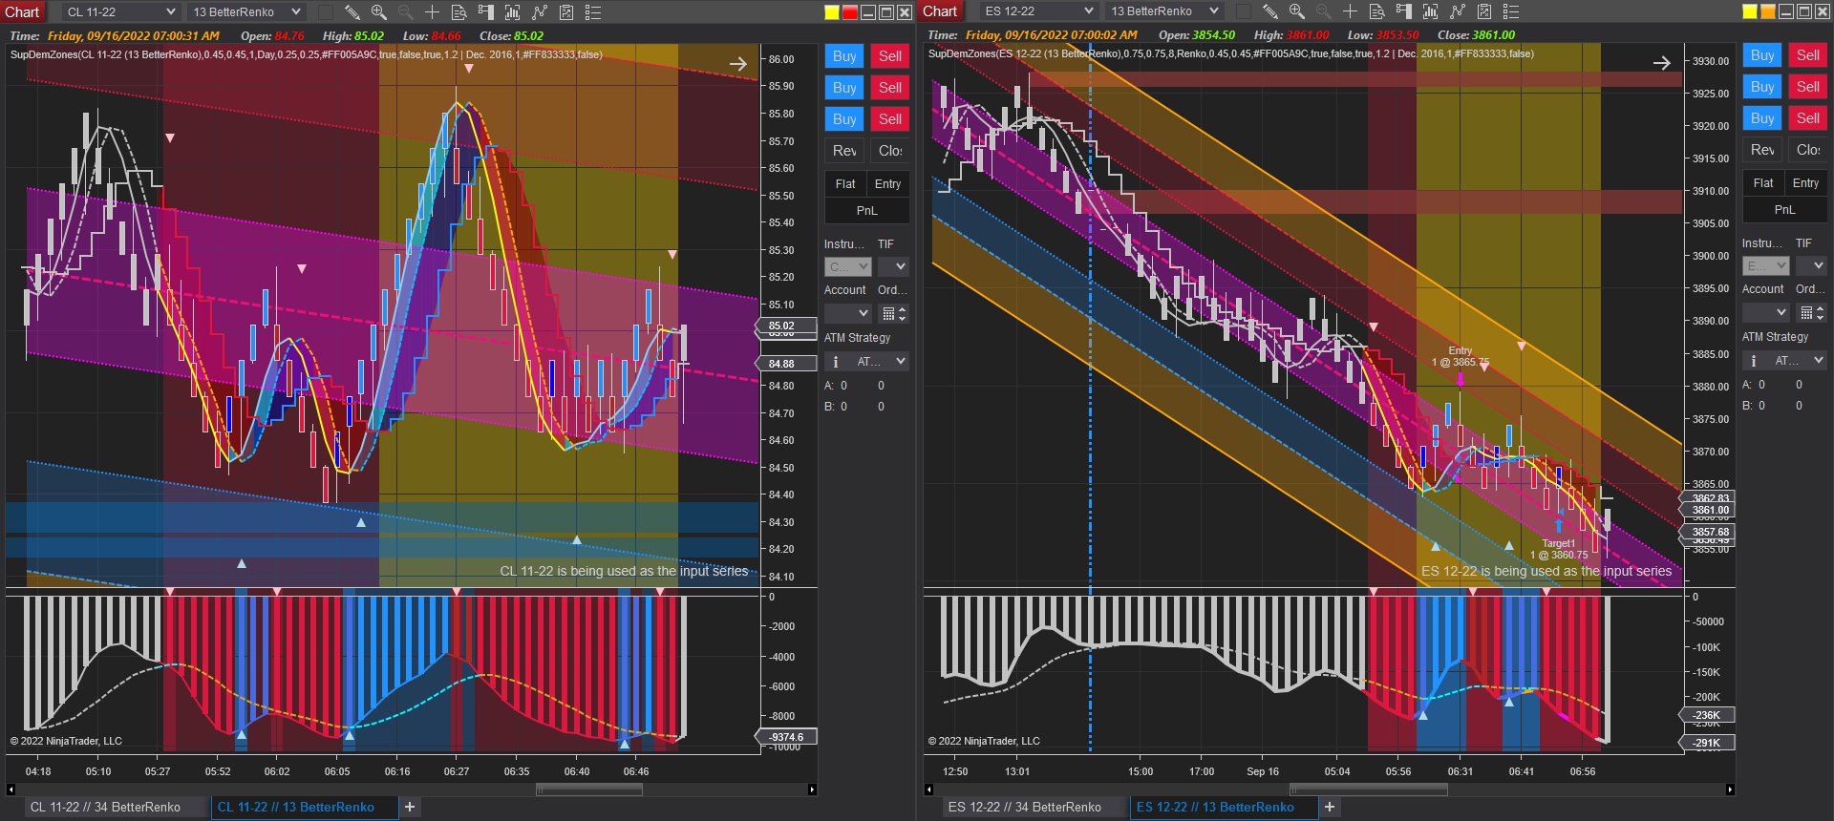Click the Flat button in CL Chart Trader
Viewport: 1834px width, 821px height.
(845, 184)
